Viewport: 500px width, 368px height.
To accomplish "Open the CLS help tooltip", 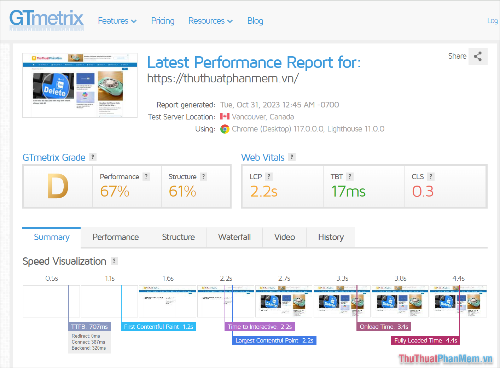I will tap(431, 176).
